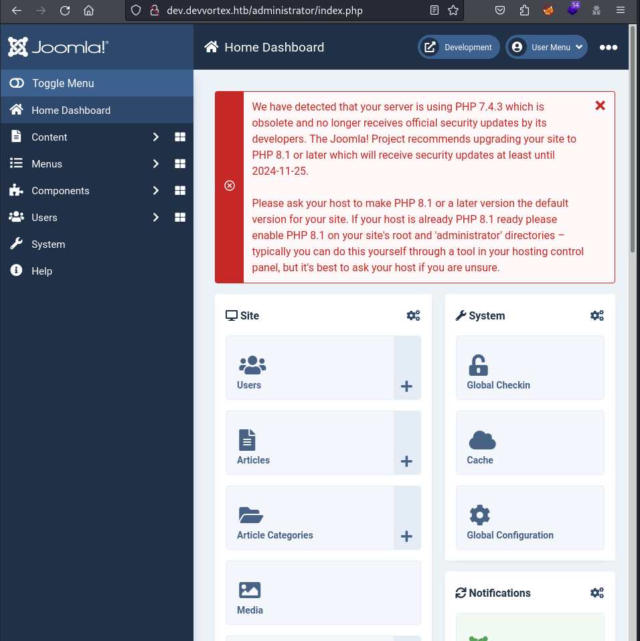Expand the Menus sidebar chevron
Screen dimensions: 640x641
(x=155, y=164)
